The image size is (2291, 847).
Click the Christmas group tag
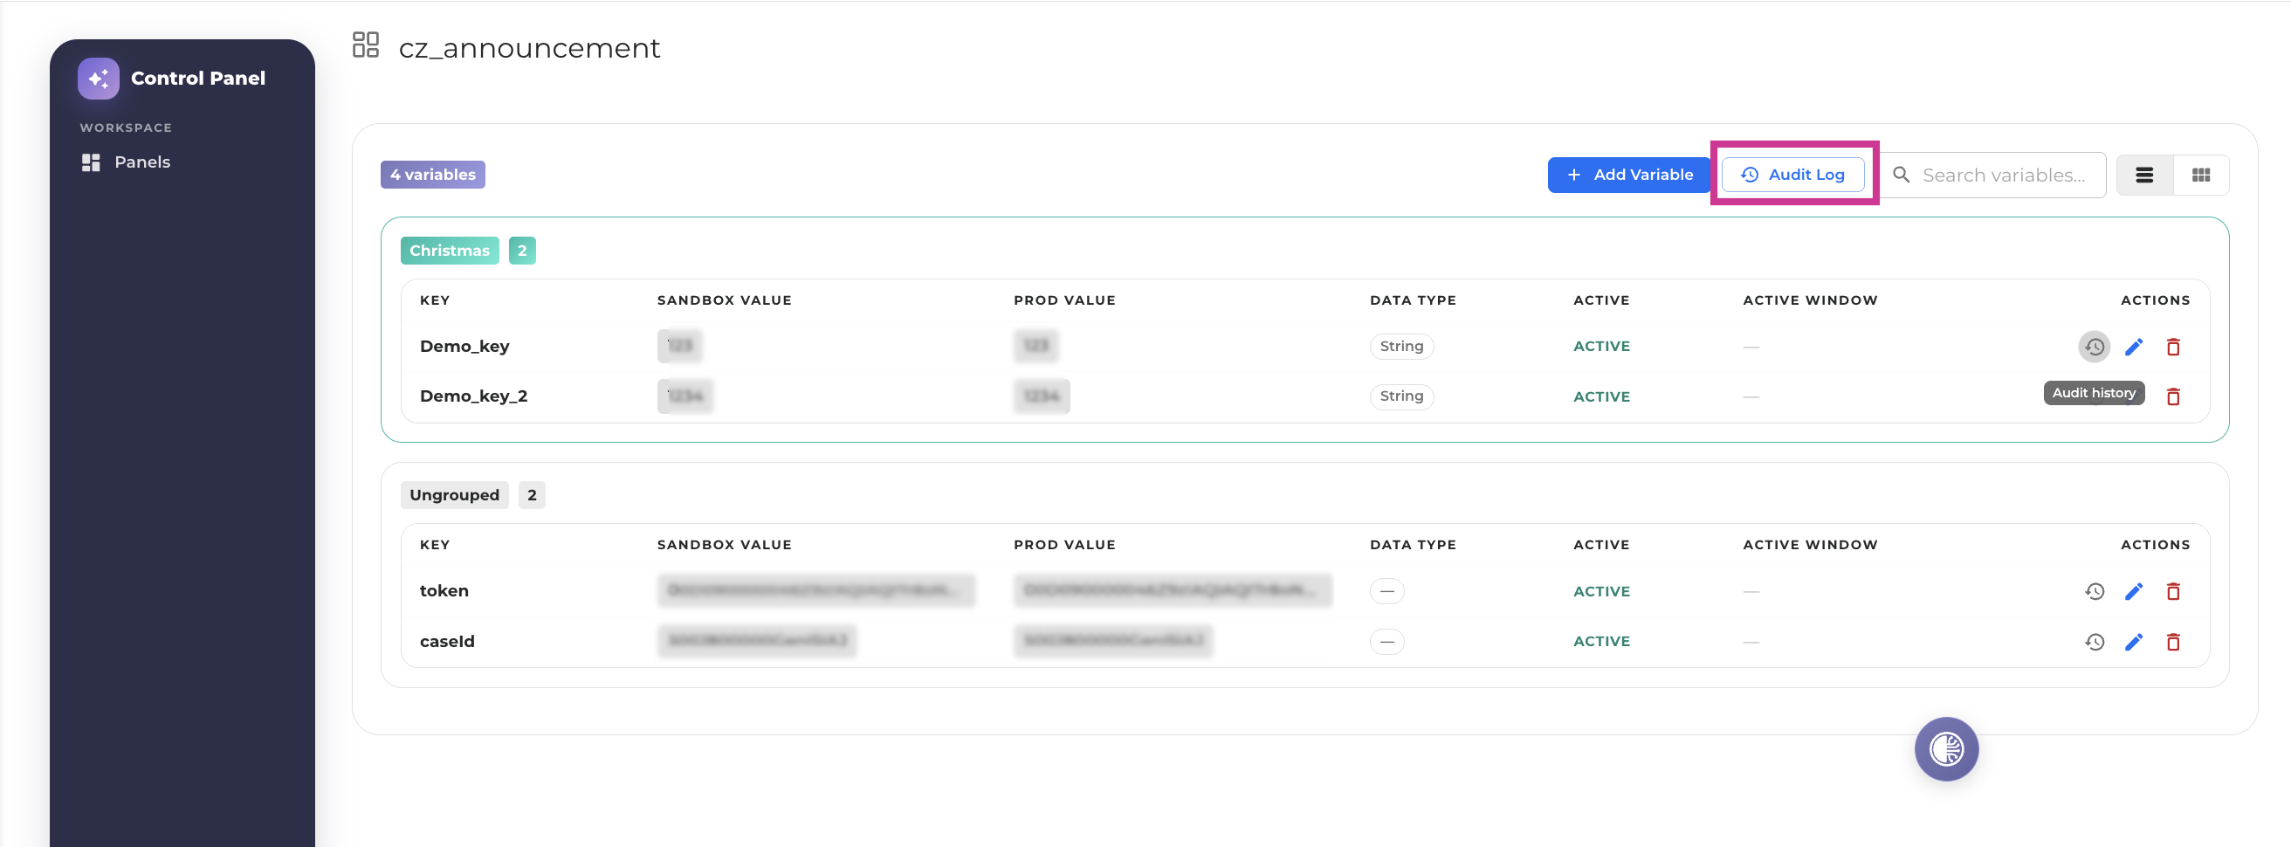coord(449,251)
